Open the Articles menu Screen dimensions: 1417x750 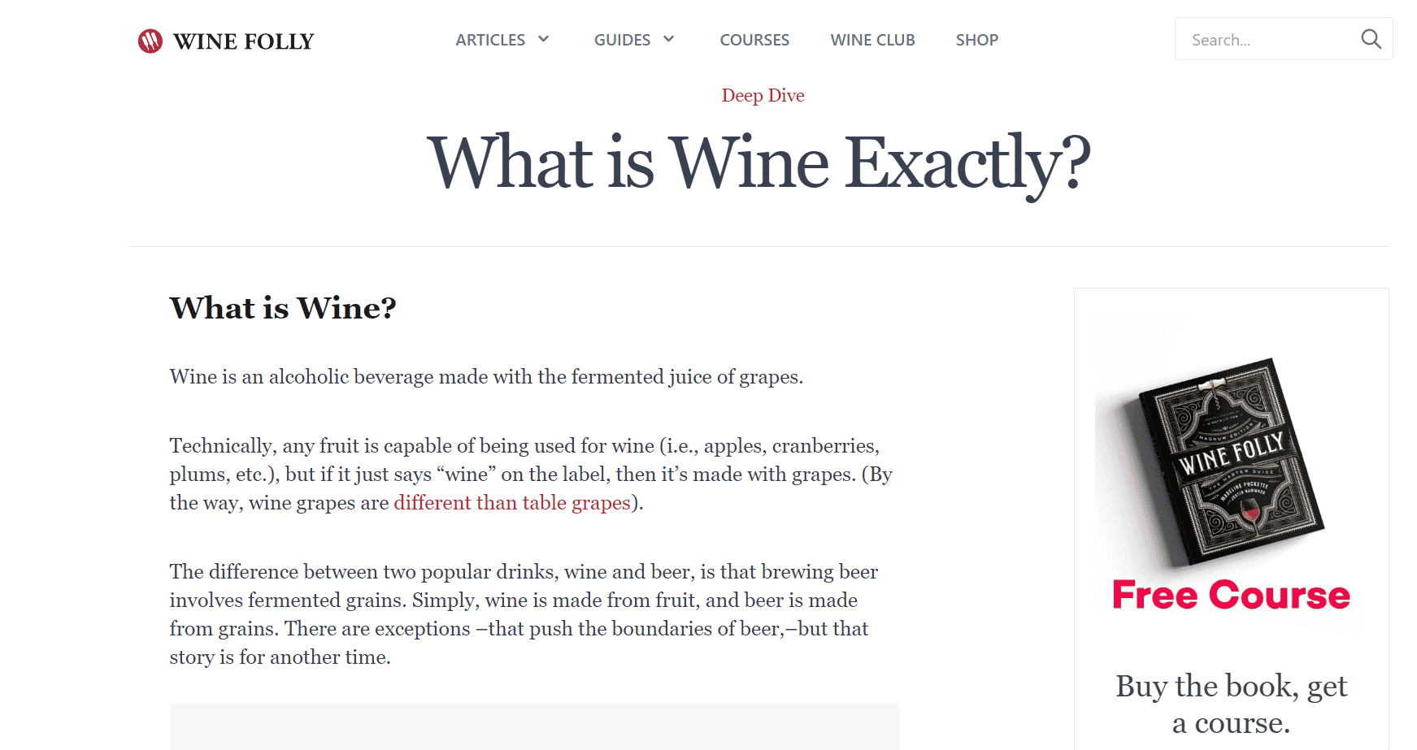pyautogui.click(x=490, y=40)
